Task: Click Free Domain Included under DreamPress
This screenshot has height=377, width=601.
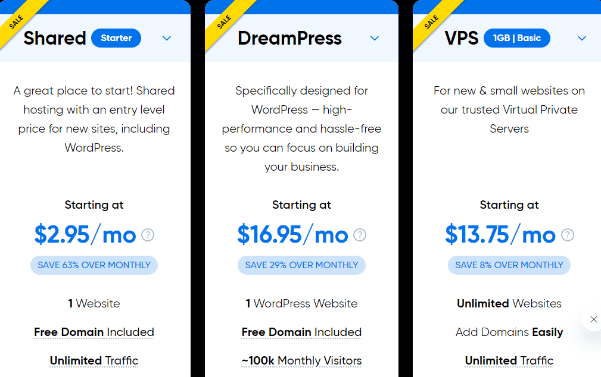Action: click(x=301, y=332)
